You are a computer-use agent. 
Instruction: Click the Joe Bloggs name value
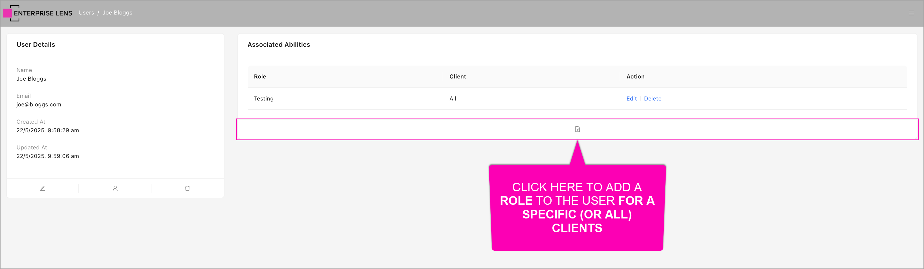tap(31, 79)
